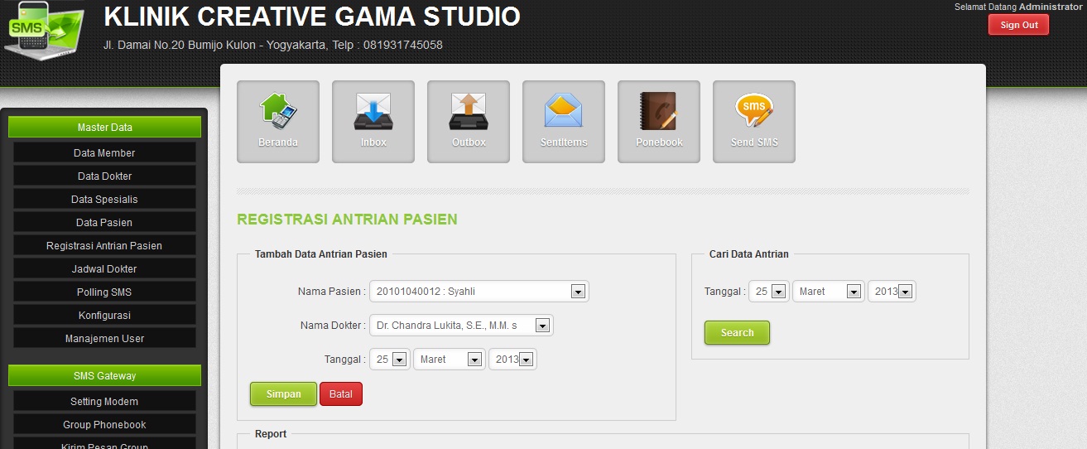Open day dropdown in Tambah Data Antrian
Viewport: 1087px width, 449px height.
click(x=390, y=360)
